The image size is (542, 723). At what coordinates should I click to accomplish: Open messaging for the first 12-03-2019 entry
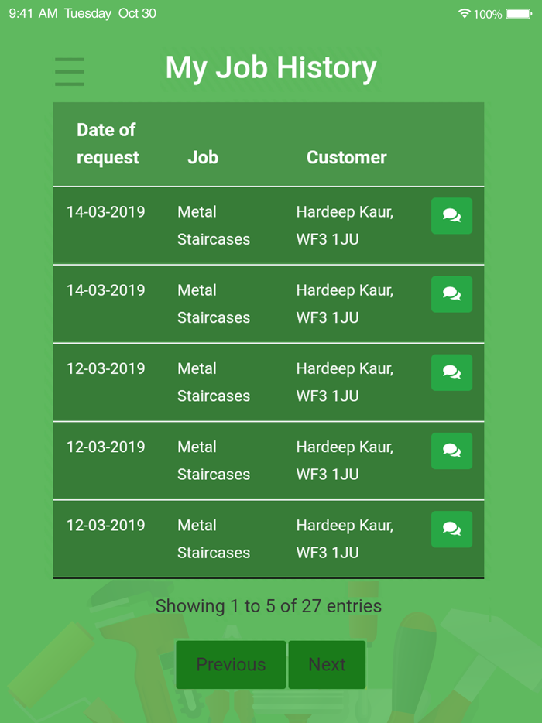451,372
